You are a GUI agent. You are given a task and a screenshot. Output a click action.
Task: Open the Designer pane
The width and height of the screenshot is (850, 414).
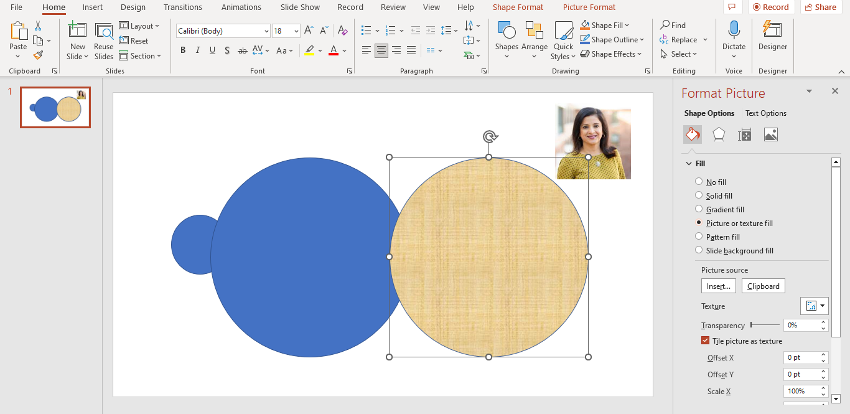[772, 37]
